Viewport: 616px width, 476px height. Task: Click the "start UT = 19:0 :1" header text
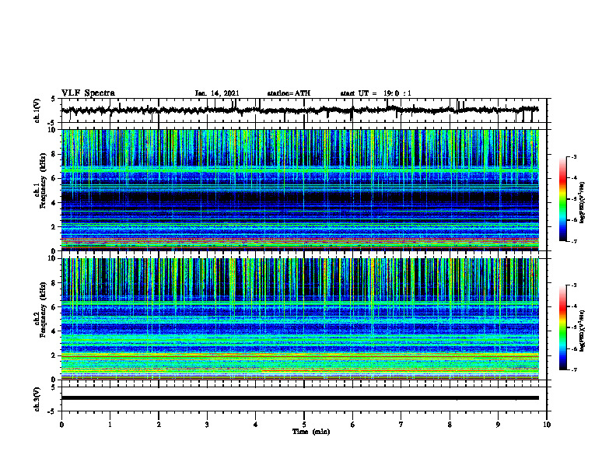376,93
